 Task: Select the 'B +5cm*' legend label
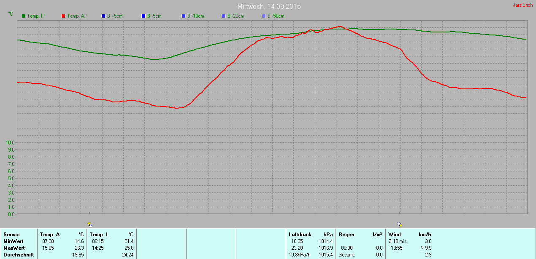[x=116, y=16]
